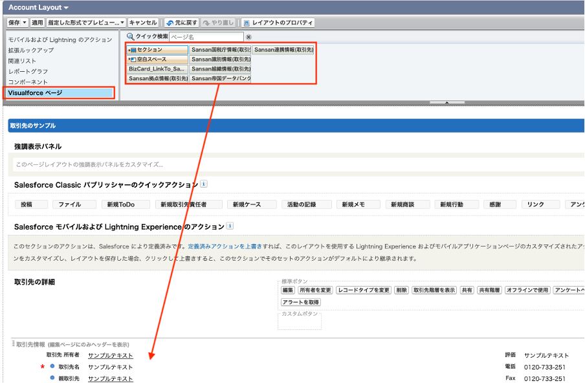
Task: Open the 保存 button dropdown arrow
Action: (x=25, y=23)
